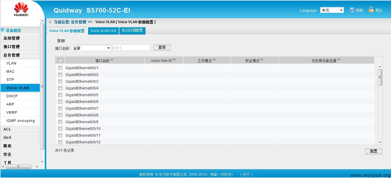Click the 查询 search button
The width and height of the screenshot is (391, 178).
click(162, 48)
